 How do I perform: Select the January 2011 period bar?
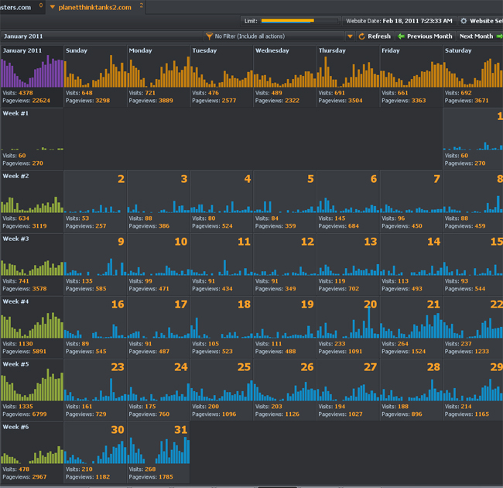point(101,36)
